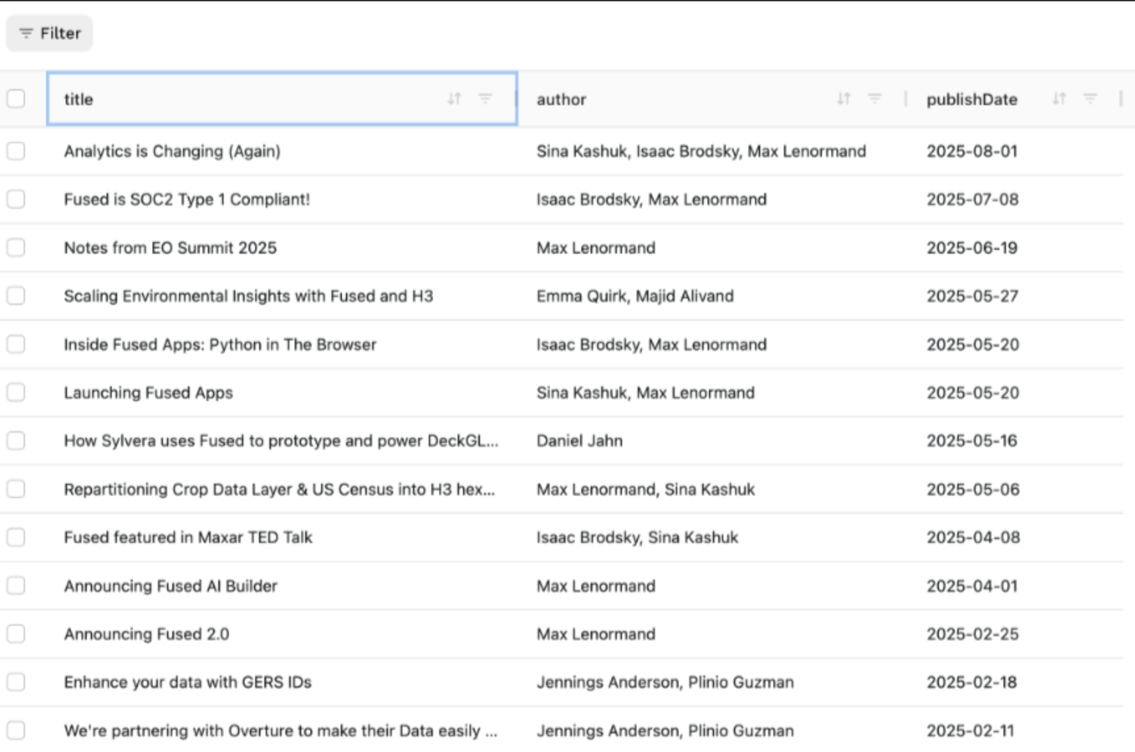Check the row 'Fused featured in Maxar TED Talk'

(x=16, y=537)
